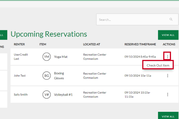This screenshot has height=119, width=179.
Task: Click timeframe 09/10/2024 8:45a-9:45a
Action: 140,57
